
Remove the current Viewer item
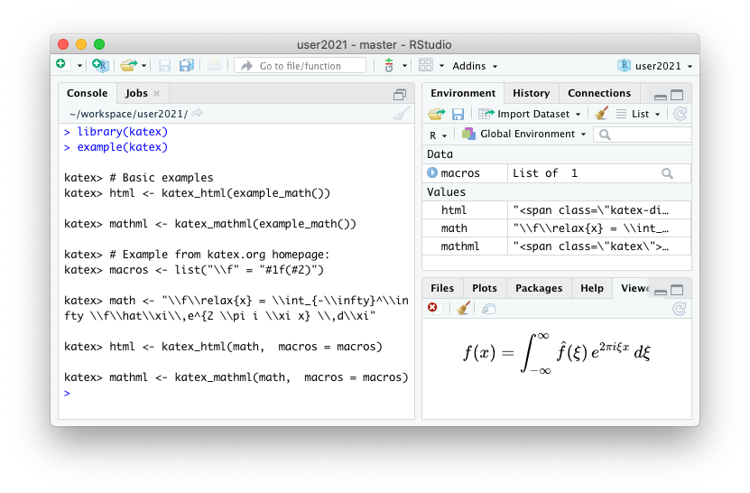[432, 308]
